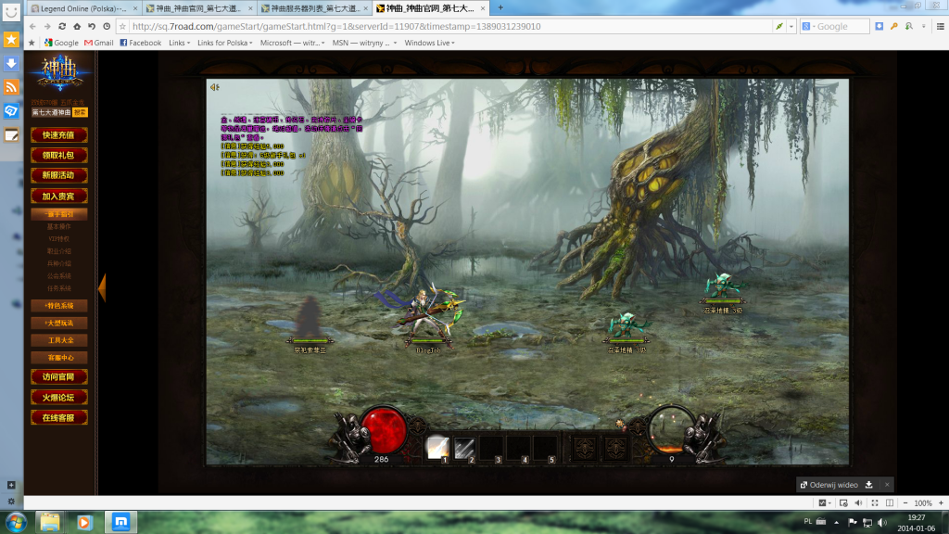Screen dimensions: 949x534
Task: Click the 领取礼包 sidebar button
Action: [x=58, y=156]
